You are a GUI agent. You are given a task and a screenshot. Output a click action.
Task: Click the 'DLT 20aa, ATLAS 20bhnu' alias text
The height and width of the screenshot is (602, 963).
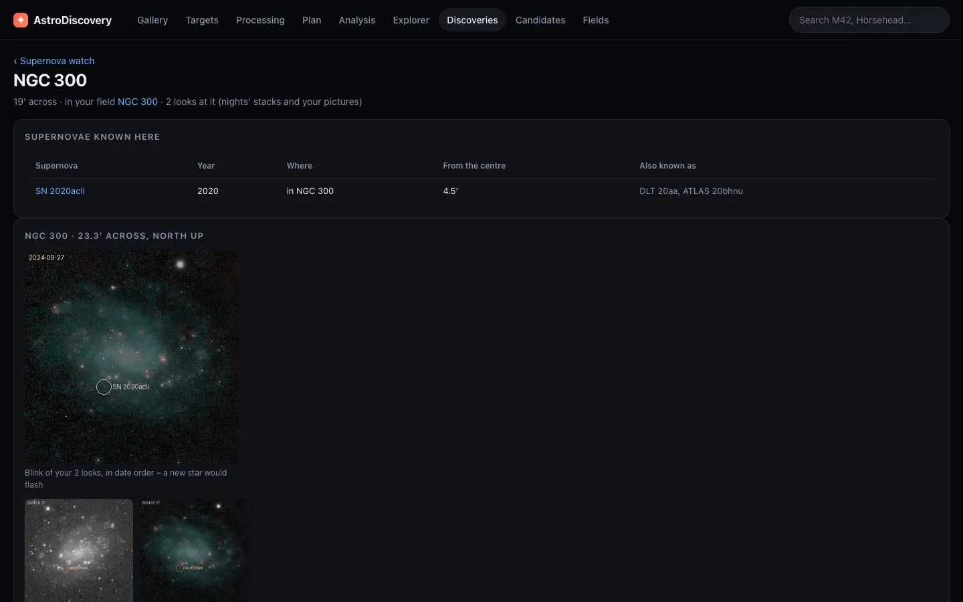[691, 191]
